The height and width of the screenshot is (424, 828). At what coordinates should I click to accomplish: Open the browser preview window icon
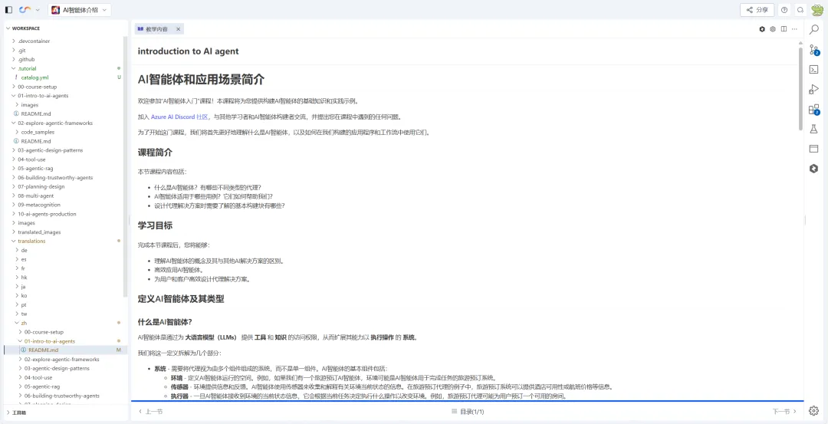click(813, 149)
